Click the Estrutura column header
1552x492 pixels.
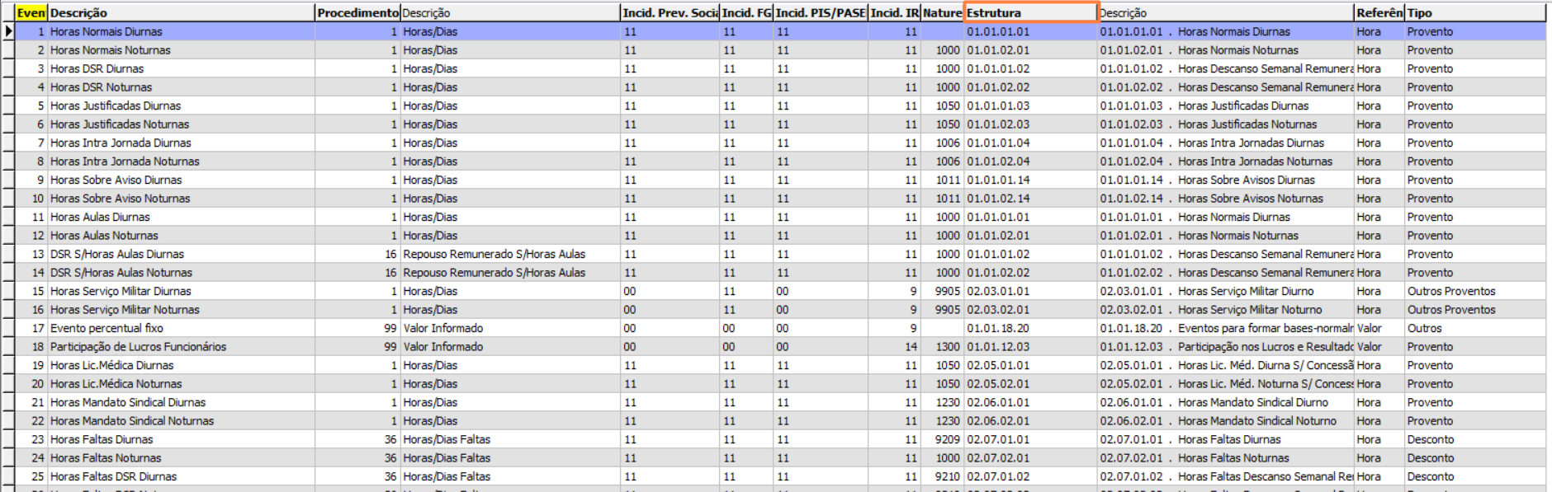pos(1030,12)
